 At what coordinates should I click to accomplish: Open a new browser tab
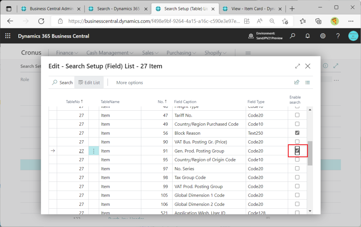[292, 9]
